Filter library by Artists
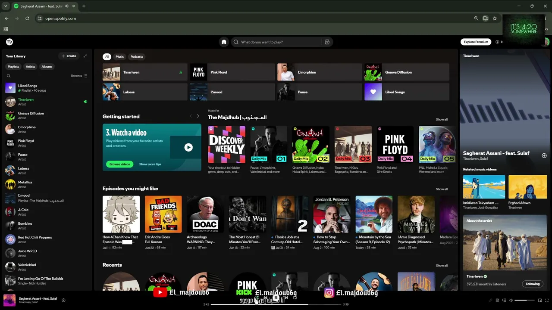This screenshot has height=310, width=552. pyautogui.click(x=30, y=67)
